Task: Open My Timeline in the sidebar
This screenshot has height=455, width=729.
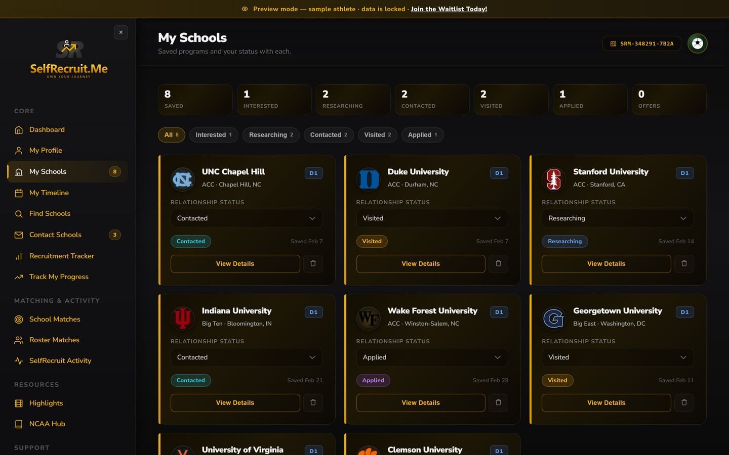Action: pos(67,193)
